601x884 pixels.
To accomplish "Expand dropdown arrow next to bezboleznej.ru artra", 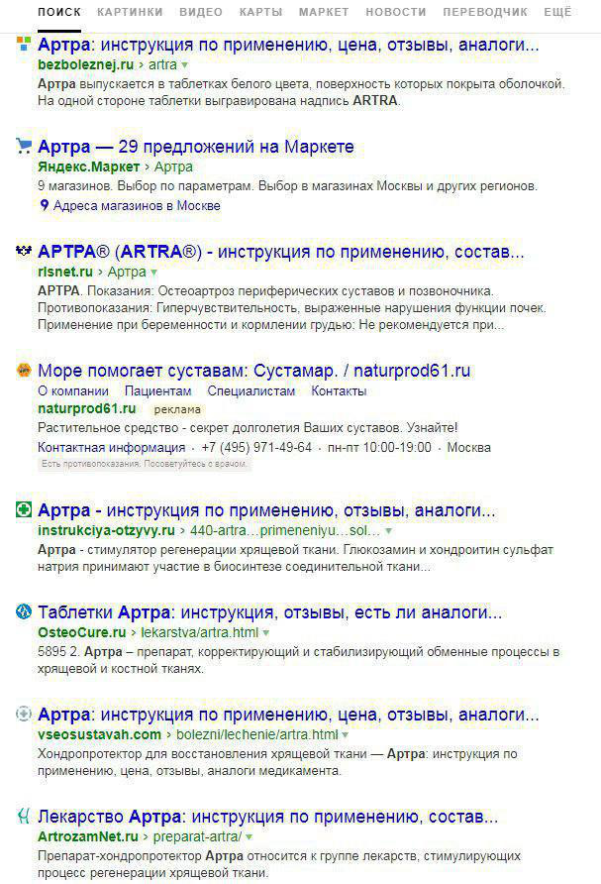I will pos(184,65).
